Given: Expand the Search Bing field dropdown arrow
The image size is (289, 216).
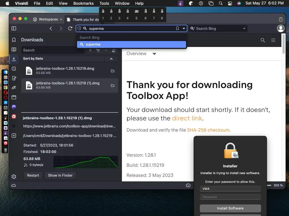Looking at the screenshot, I should pos(244,28).
